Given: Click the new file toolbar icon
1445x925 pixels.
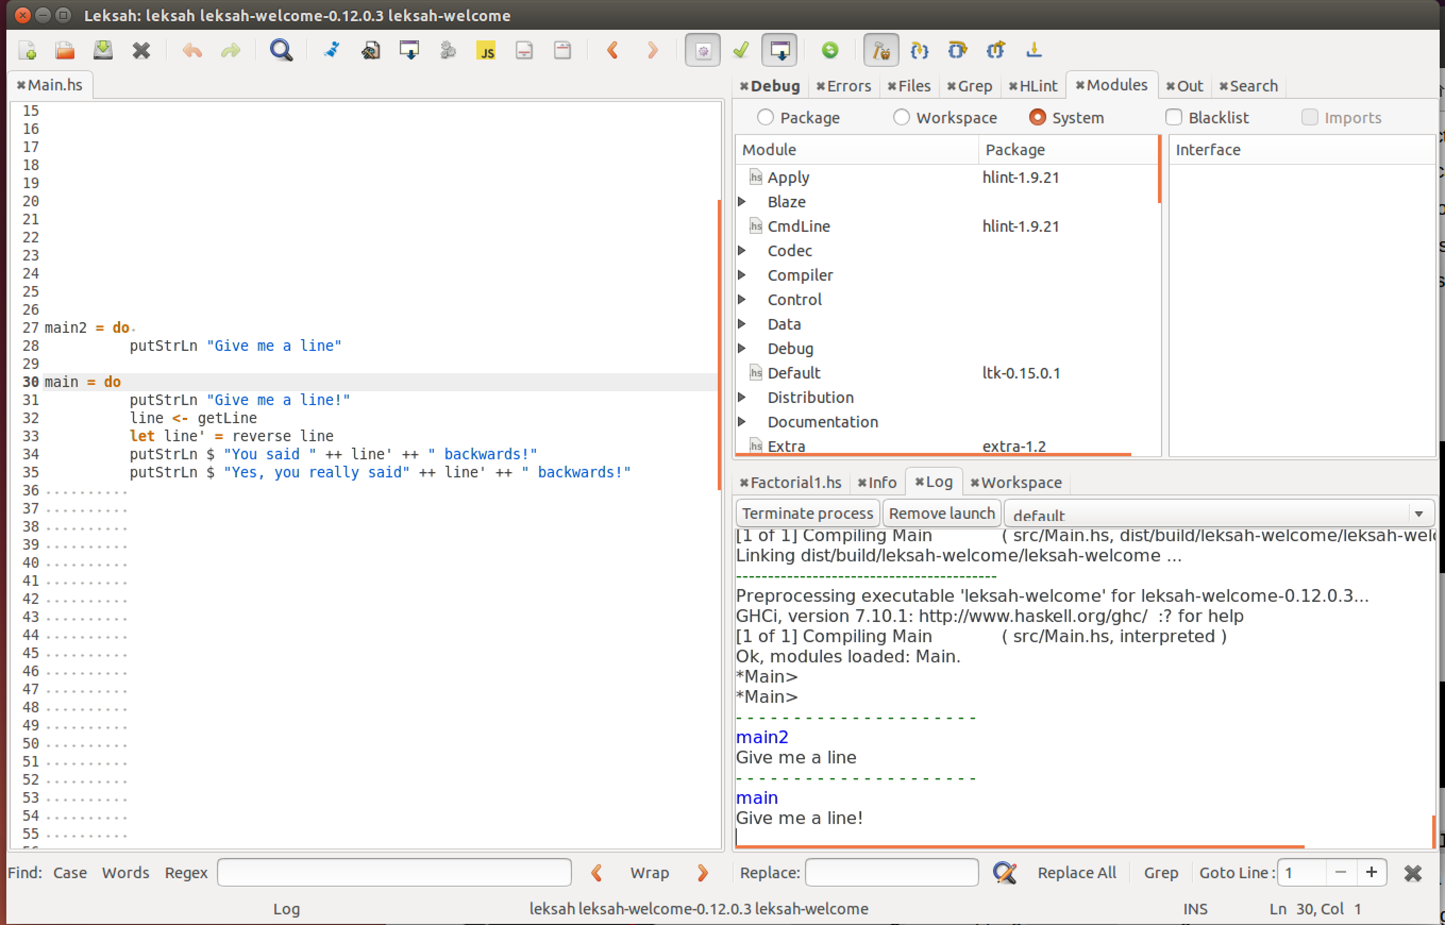Looking at the screenshot, I should pos(28,50).
